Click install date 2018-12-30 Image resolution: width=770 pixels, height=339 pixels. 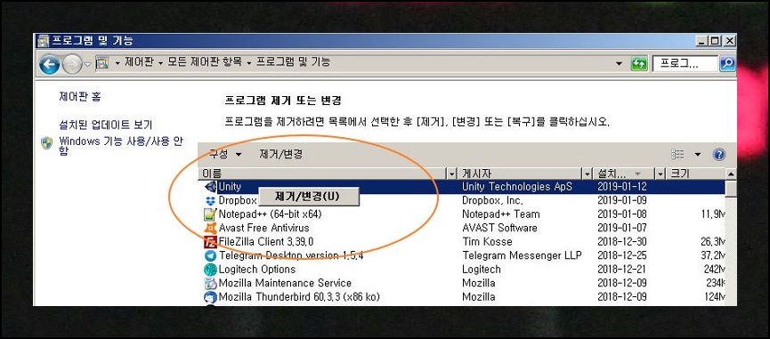pyautogui.click(x=622, y=242)
